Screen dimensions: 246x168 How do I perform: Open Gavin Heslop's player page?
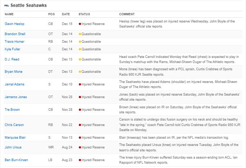pyautogui.click(x=15, y=24)
